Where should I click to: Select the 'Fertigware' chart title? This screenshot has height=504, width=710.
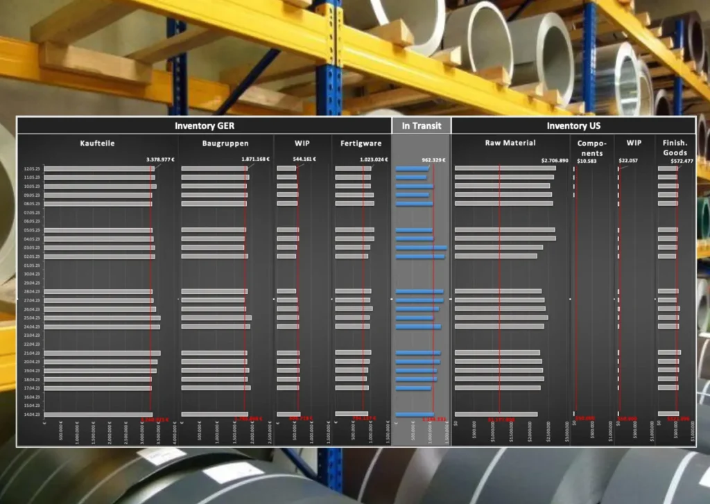coord(361,143)
